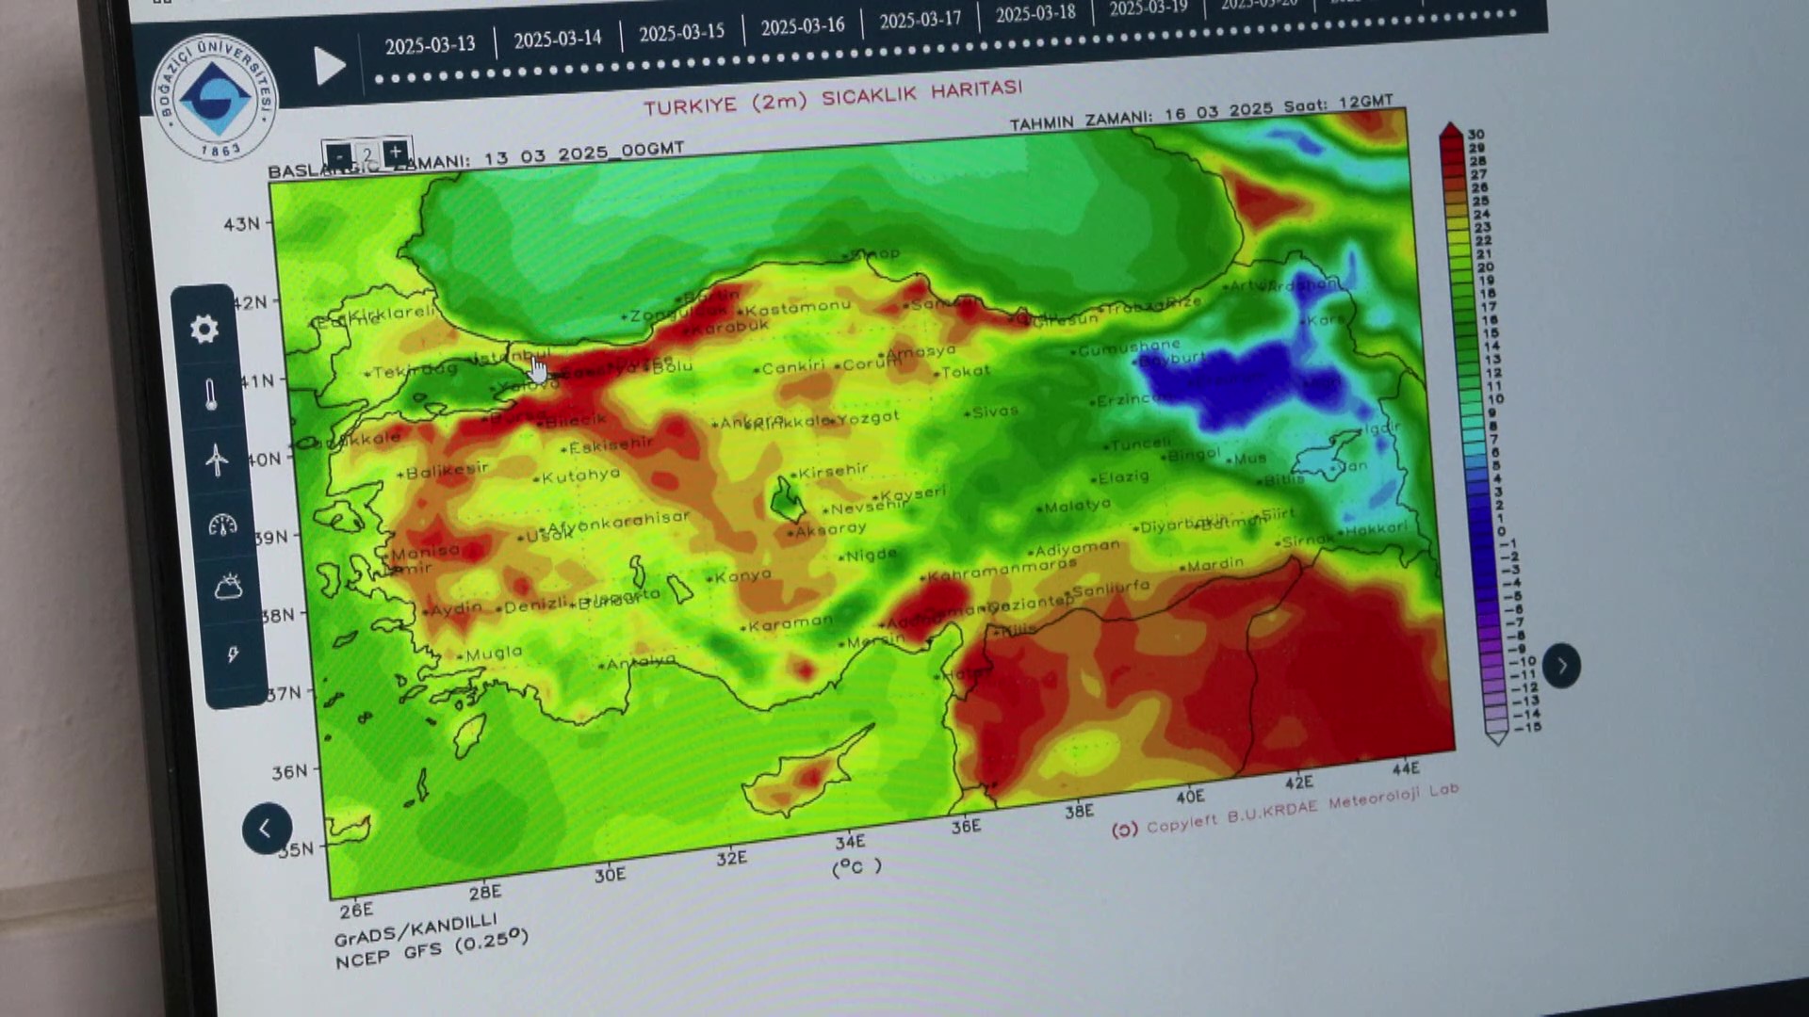Click the Tunceli city label
1809x1017 pixels.
pyautogui.click(x=1136, y=443)
